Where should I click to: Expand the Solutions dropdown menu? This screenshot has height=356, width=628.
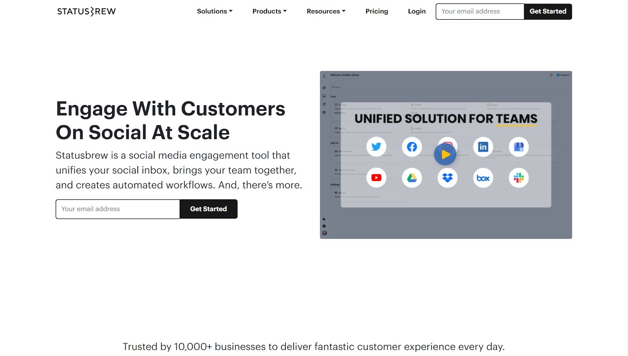pyautogui.click(x=215, y=11)
